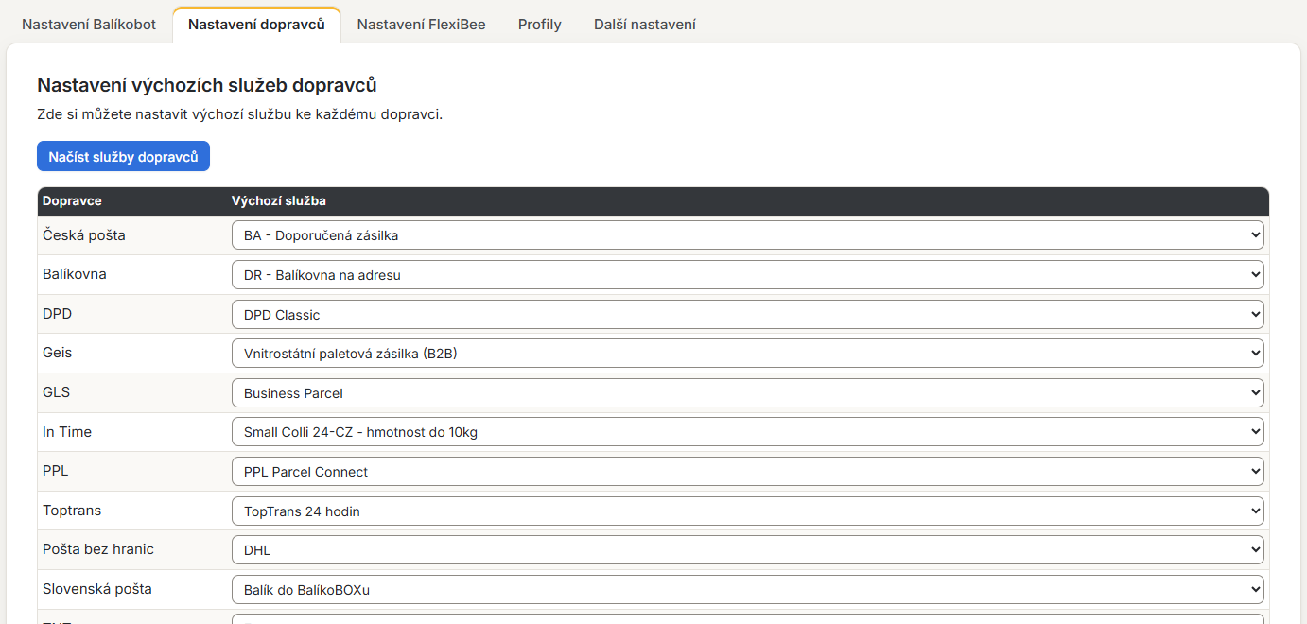This screenshot has width=1307, height=624.
Task: Click the Slovenská pošta carrier name
Action: (97, 589)
